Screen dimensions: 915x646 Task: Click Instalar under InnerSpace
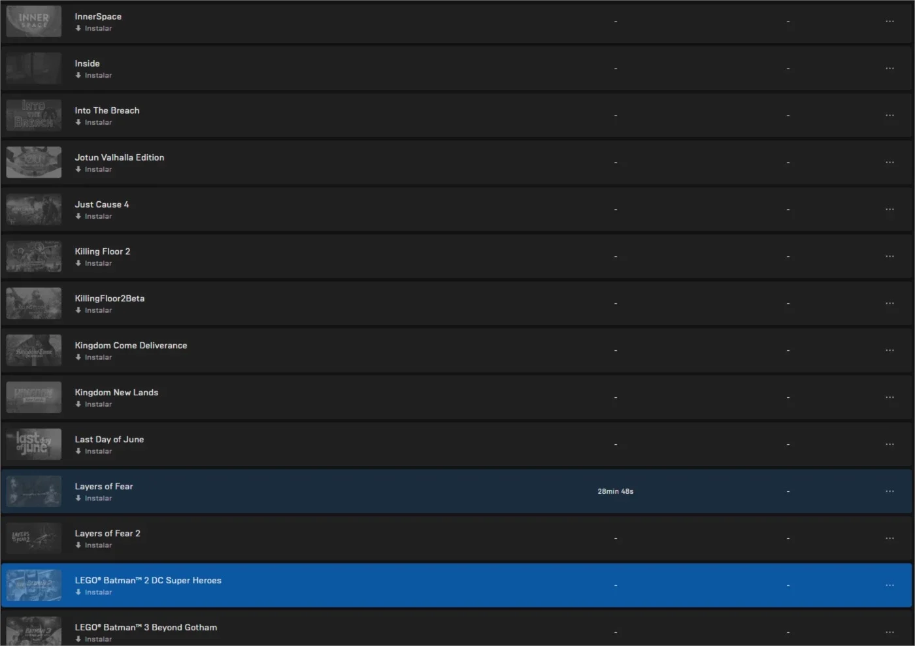coord(93,29)
